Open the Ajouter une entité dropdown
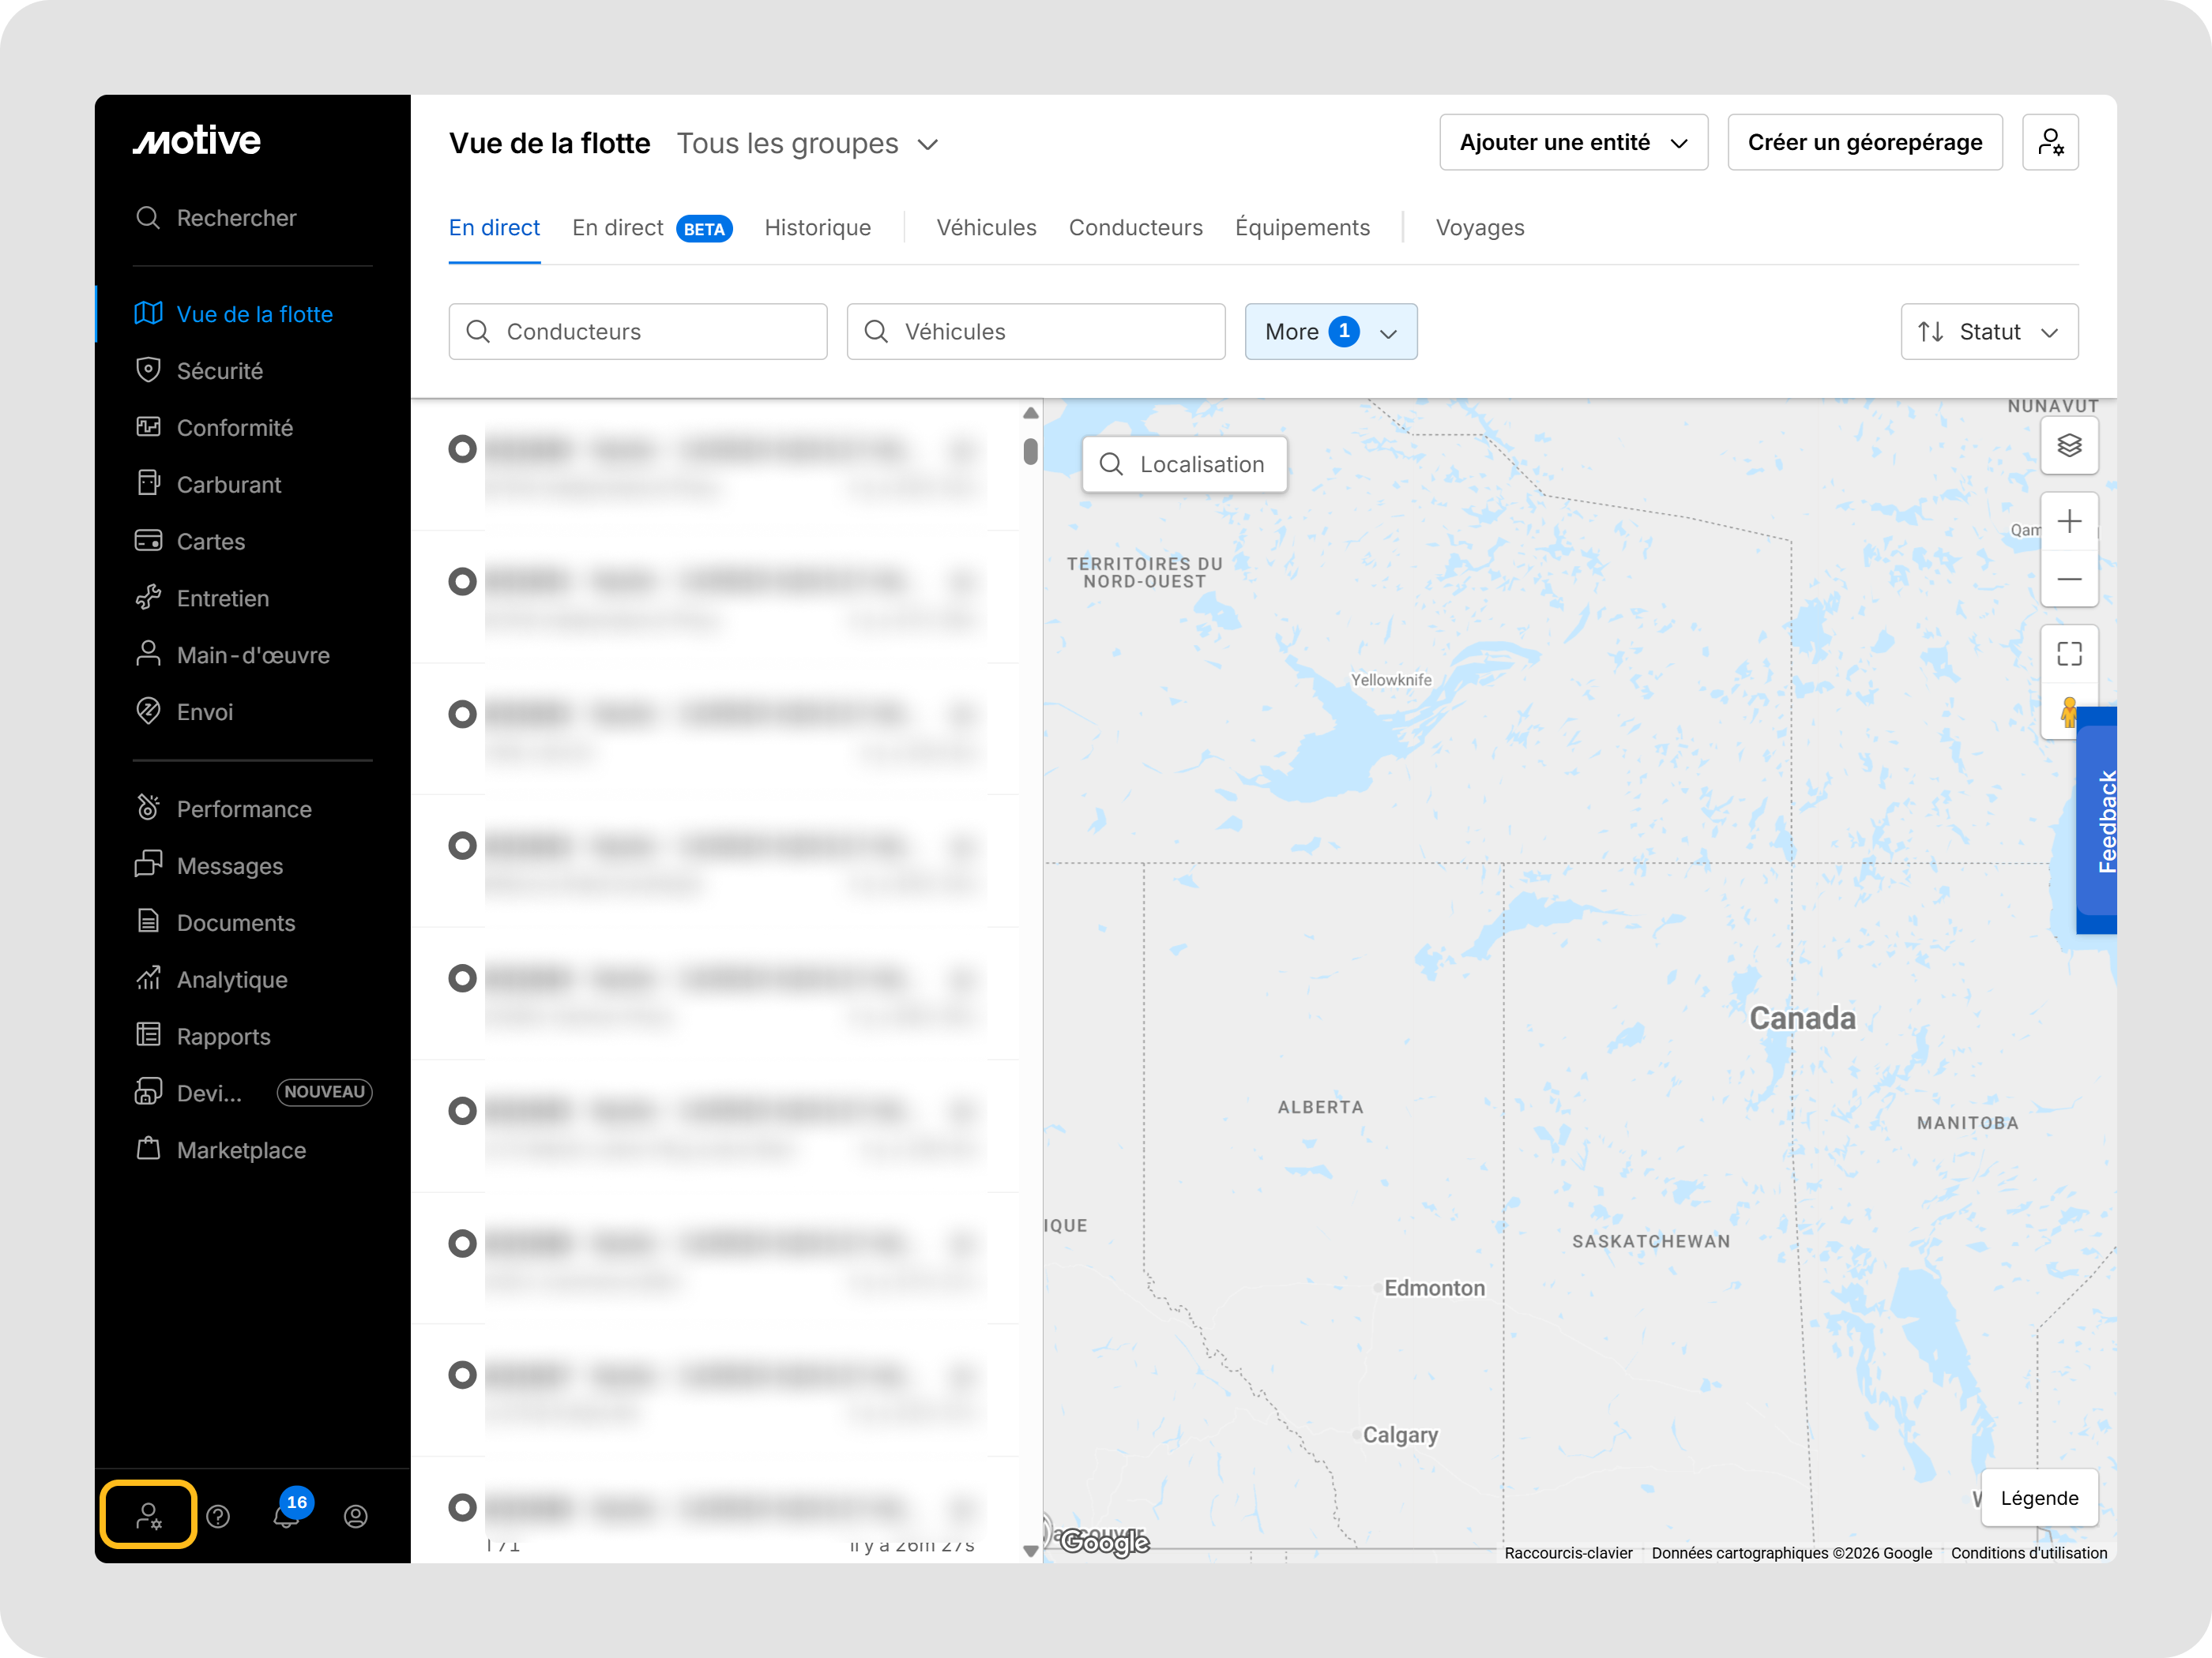The width and height of the screenshot is (2212, 1658). tap(1572, 143)
